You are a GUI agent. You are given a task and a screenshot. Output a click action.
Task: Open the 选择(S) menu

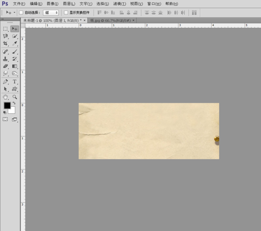pos(103,4)
